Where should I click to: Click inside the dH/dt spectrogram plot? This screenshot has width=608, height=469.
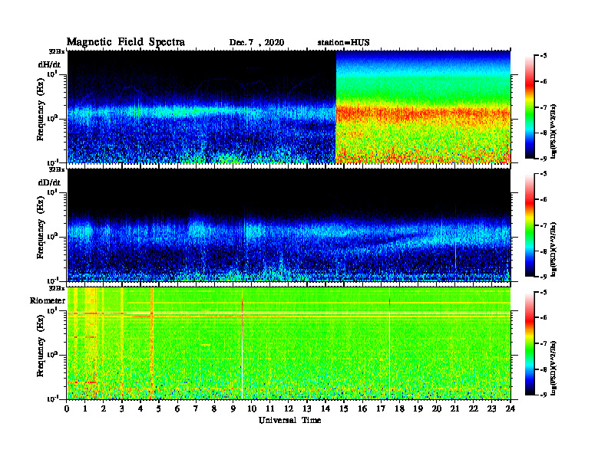click(x=289, y=107)
